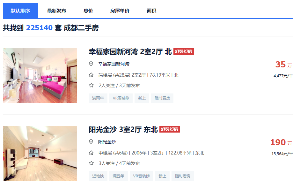Sort listings by 总价
Image resolution: width=300 pixels, height=192 pixels.
(x=88, y=11)
